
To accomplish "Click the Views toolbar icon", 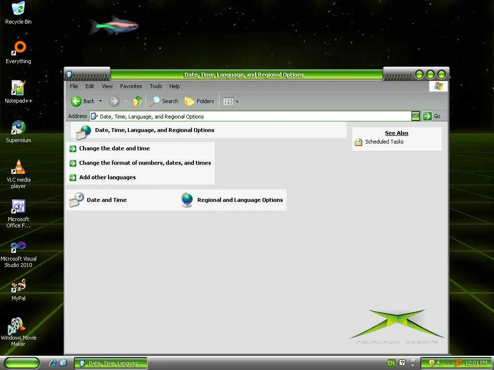I will tap(228, 102).
